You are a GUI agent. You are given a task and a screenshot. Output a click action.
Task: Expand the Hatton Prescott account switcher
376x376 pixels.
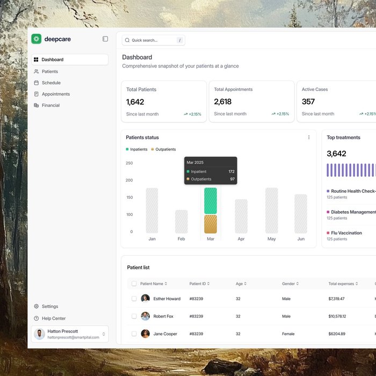104,334
